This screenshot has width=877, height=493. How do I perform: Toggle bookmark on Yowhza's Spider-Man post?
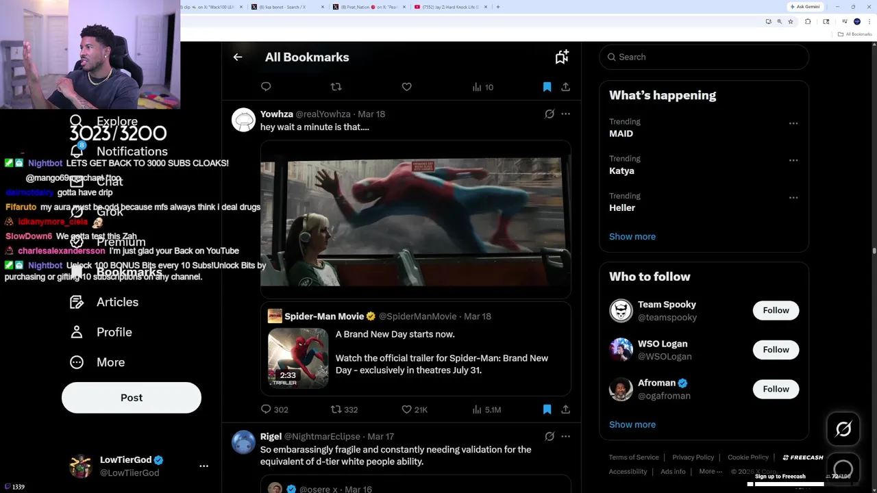(547, 409)
